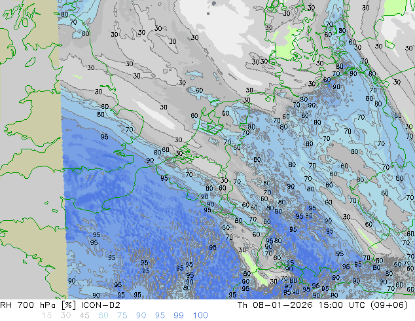This screenshot has height=321, width=415.
Task: Select legend value 99 in bottom color scale
Action: coord(179,316)
